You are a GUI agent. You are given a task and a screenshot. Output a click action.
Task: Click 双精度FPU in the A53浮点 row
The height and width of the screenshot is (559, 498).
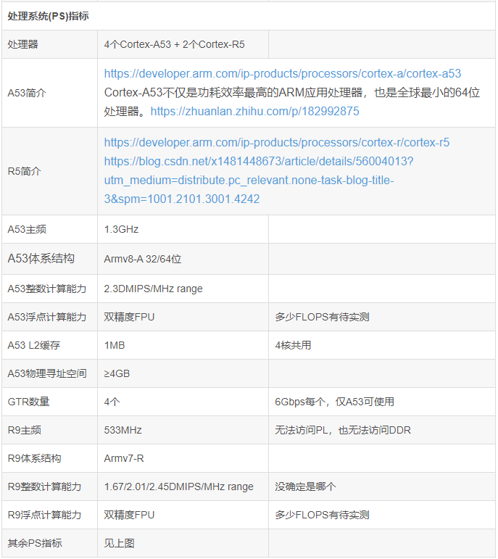(x=129, y=317)
